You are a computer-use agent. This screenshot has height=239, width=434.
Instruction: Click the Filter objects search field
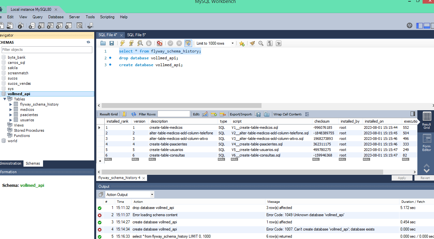point(47,50)
